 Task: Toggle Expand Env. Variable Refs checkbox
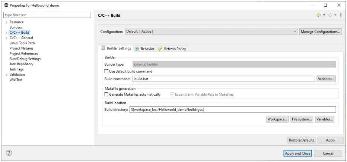coord(172,94)
